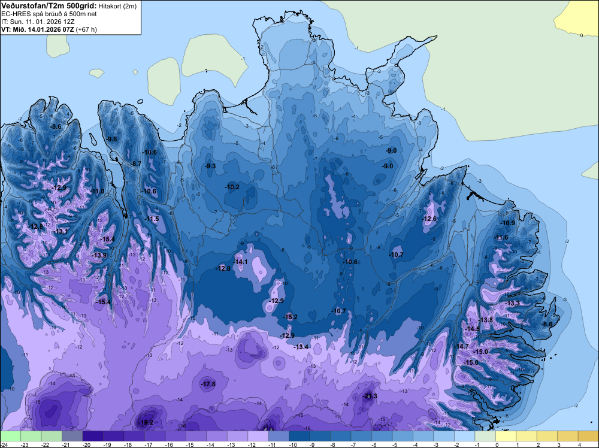
Task: Click the -11.0 temperature label
Action: (x=98, y=191)
